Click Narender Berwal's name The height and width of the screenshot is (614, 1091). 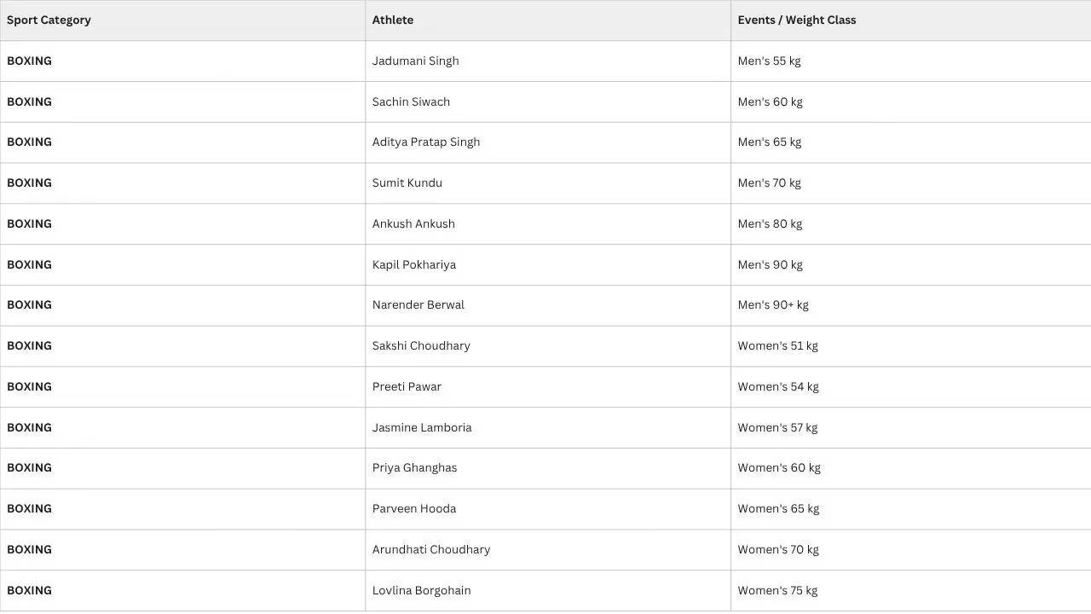[x=418, y=304]
